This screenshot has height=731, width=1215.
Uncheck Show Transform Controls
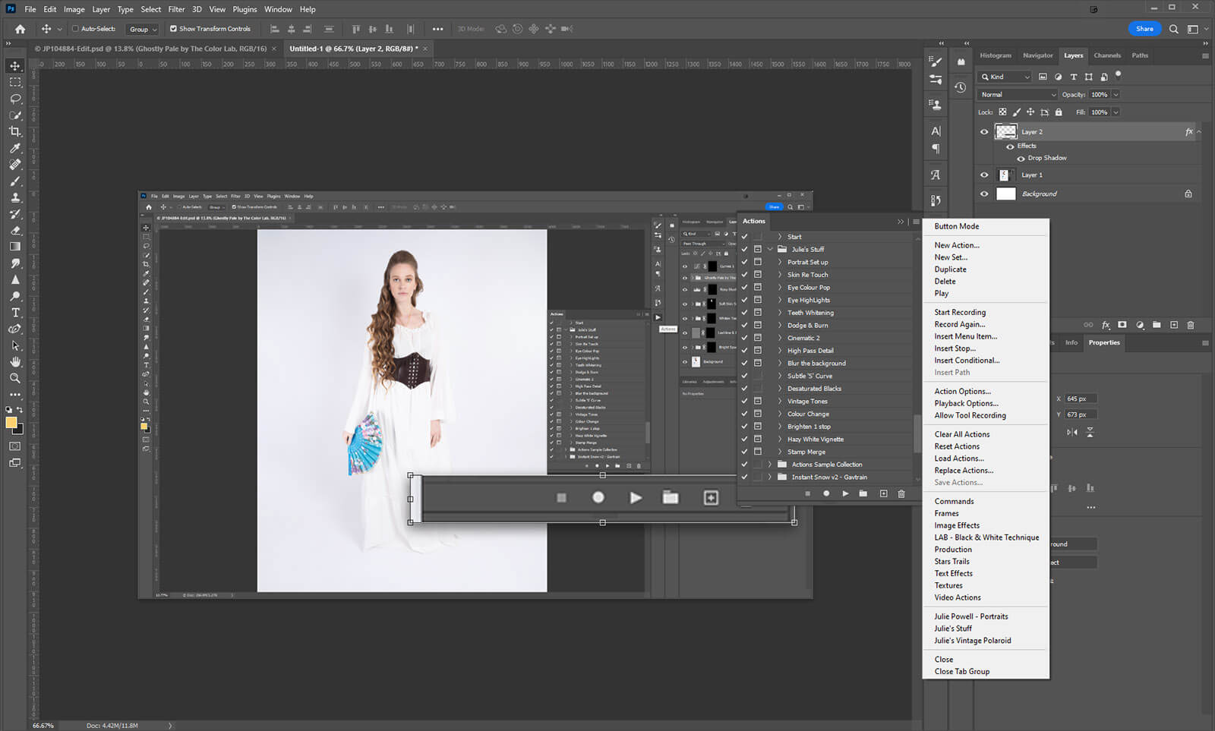click(x=173, y=29)
